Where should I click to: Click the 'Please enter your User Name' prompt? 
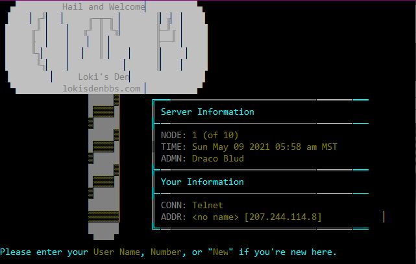click(x=168, y=252)
